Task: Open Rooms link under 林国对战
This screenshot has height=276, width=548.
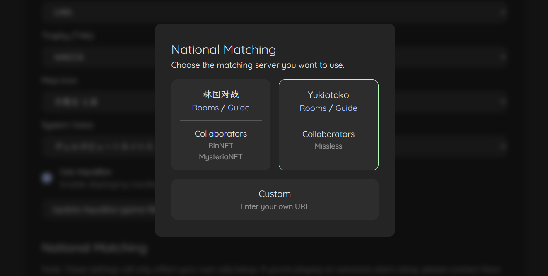Action: click(205, 108)
